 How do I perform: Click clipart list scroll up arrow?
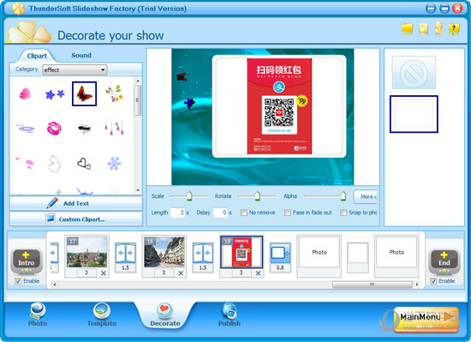pyautogui.click(x=138, y=81)
